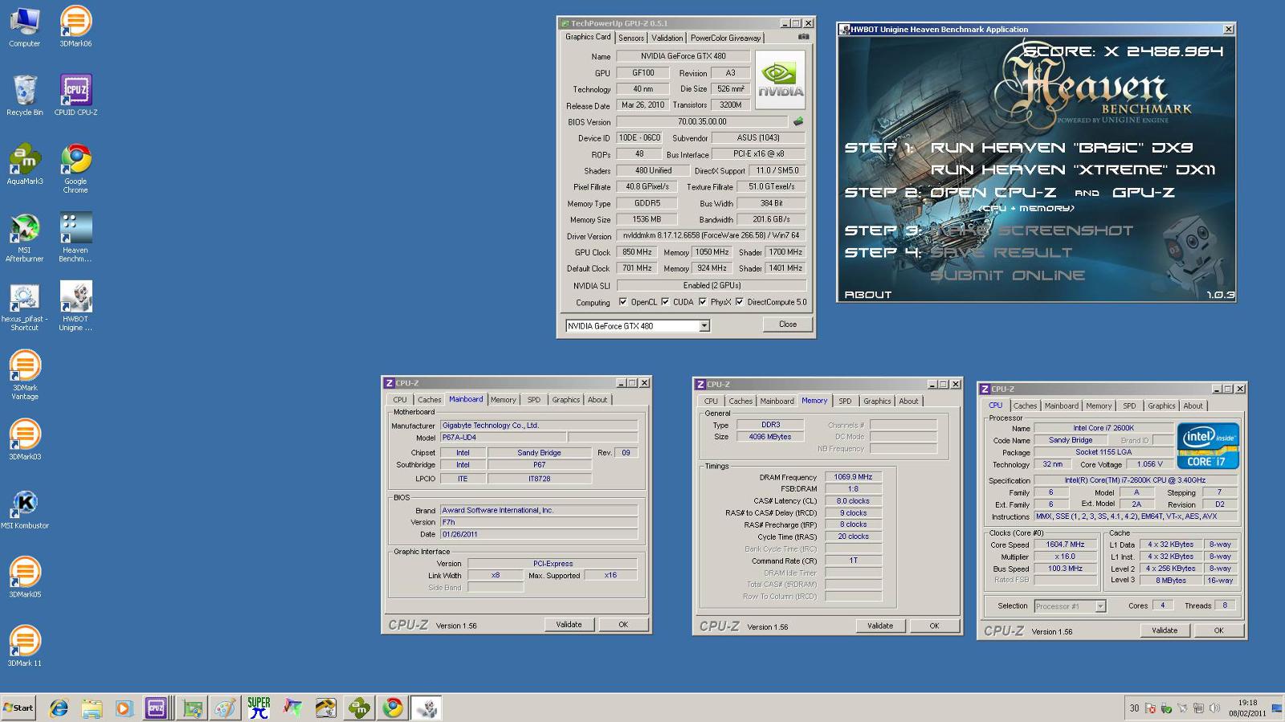Screen dimensions: 1285x722
Task: Click the NVIDIA logo in GPU-Z
Action: point(779,80)
